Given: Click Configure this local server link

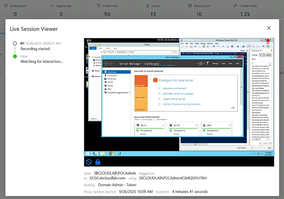Looking at the screenshot, I should [176, 80].
